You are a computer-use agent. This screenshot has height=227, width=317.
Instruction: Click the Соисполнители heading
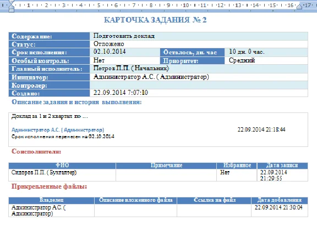pos(36,151)
